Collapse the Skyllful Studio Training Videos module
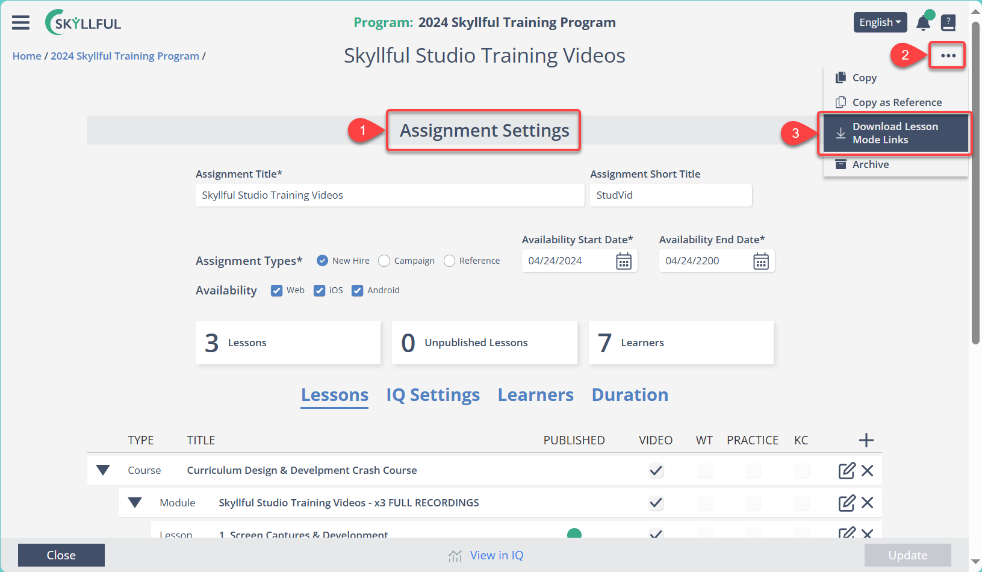The height and width of the screenshot is (572, 982). tap(135, 503)
